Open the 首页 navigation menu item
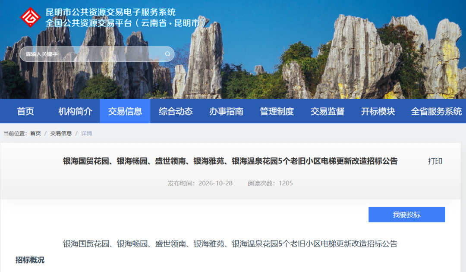Viewport: 466px width, 272px height. [x=25, y=111]
